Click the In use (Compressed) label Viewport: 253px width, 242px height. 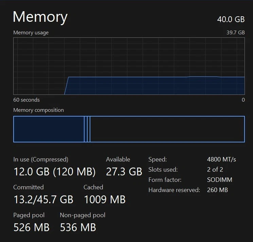click(41, 159)
